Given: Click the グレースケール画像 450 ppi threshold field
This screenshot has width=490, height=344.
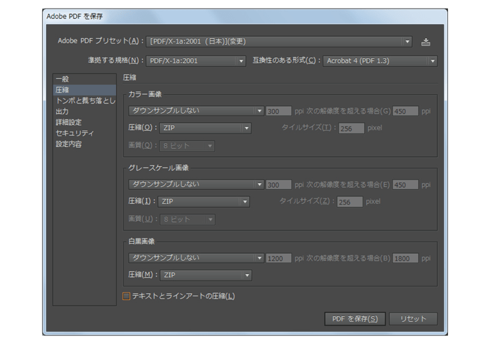Looking at the screenshot, I should click(x=405, y=184).
